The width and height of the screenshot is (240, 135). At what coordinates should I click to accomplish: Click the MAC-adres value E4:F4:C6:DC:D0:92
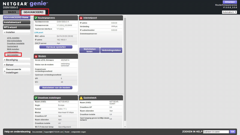coord(65,36)
